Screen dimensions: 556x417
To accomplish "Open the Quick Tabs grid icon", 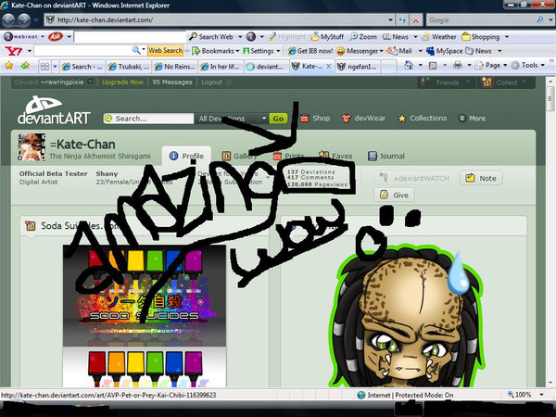I will pyautogui.click(x=44, y=67).
